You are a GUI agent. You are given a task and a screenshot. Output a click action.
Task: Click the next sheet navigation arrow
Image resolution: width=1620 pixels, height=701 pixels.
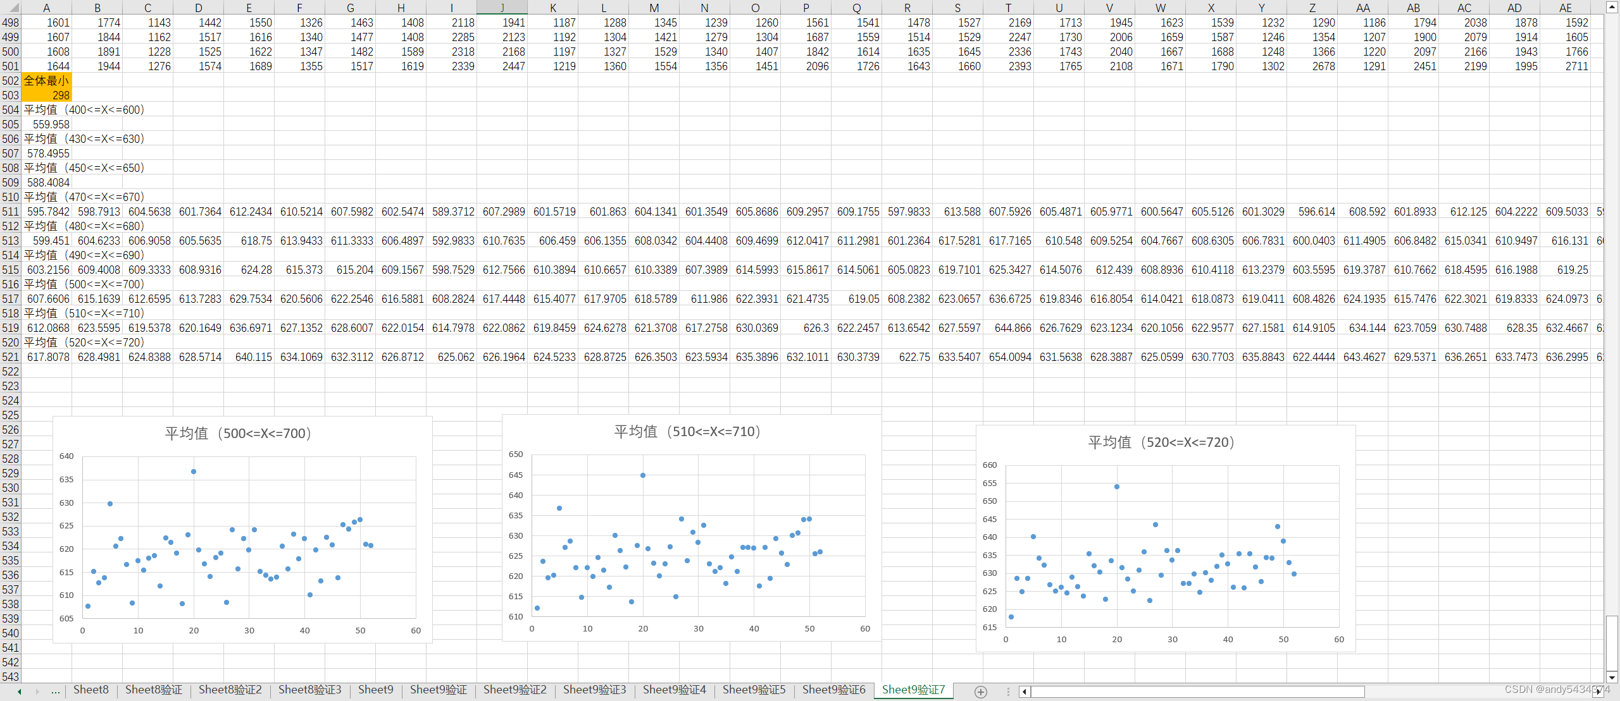(37, 692)
